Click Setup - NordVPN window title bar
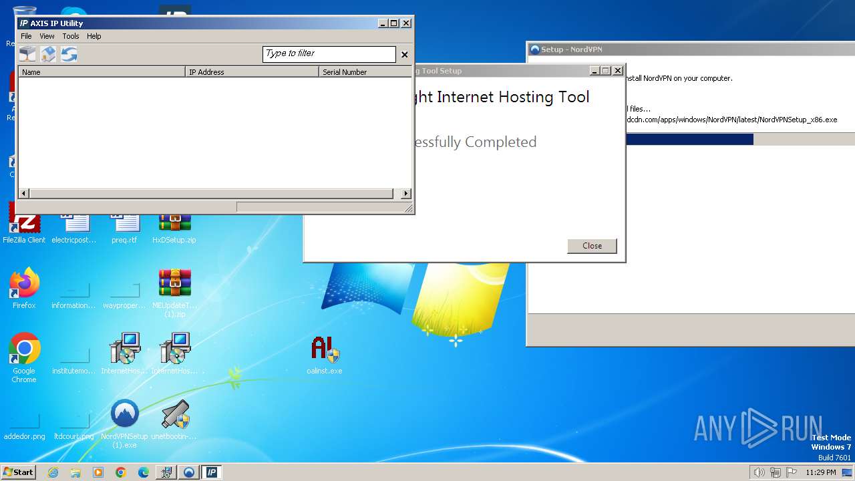The width and height of the screenshot is (855, 481). [x=691, y=49]
